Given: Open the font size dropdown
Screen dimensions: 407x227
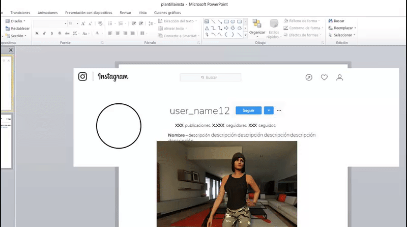Looking at the screenshot, I should pyautogui.click(x=77, y=23).
